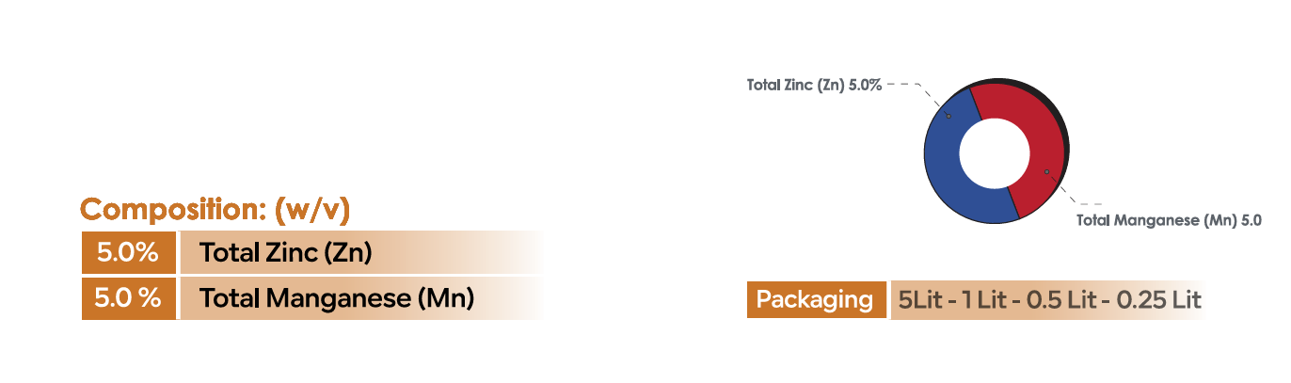This screenshot has height=383, width=1291.
Task: Select the "Total Zinc (Zn)" table row label
Action: click(x=286, y=253)
